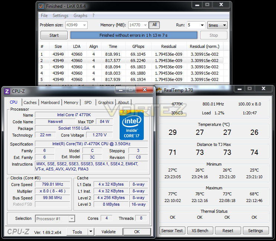Open the Graphs menu in LinX
The height and width of the screenshot is (241, 276).
[80, 16]
